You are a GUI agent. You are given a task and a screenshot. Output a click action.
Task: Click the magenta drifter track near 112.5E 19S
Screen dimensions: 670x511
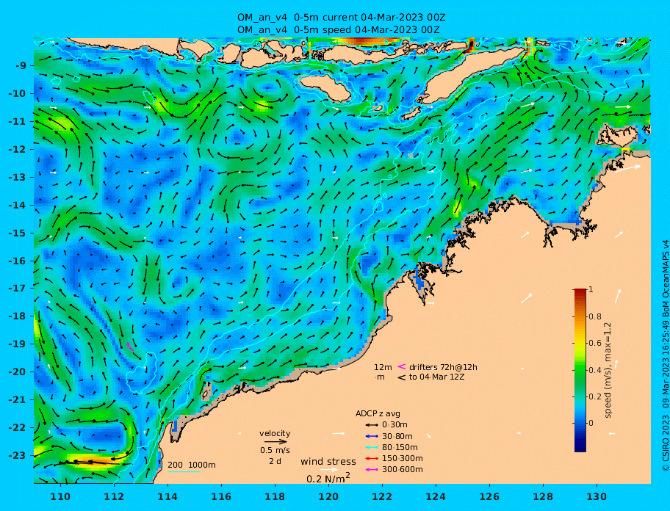[130, 347]
